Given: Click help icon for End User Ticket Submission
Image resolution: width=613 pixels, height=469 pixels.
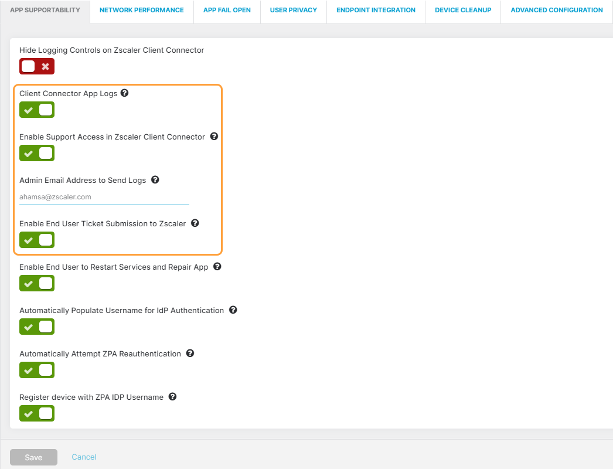Looking at the screenshot, I should click(195, 223).
